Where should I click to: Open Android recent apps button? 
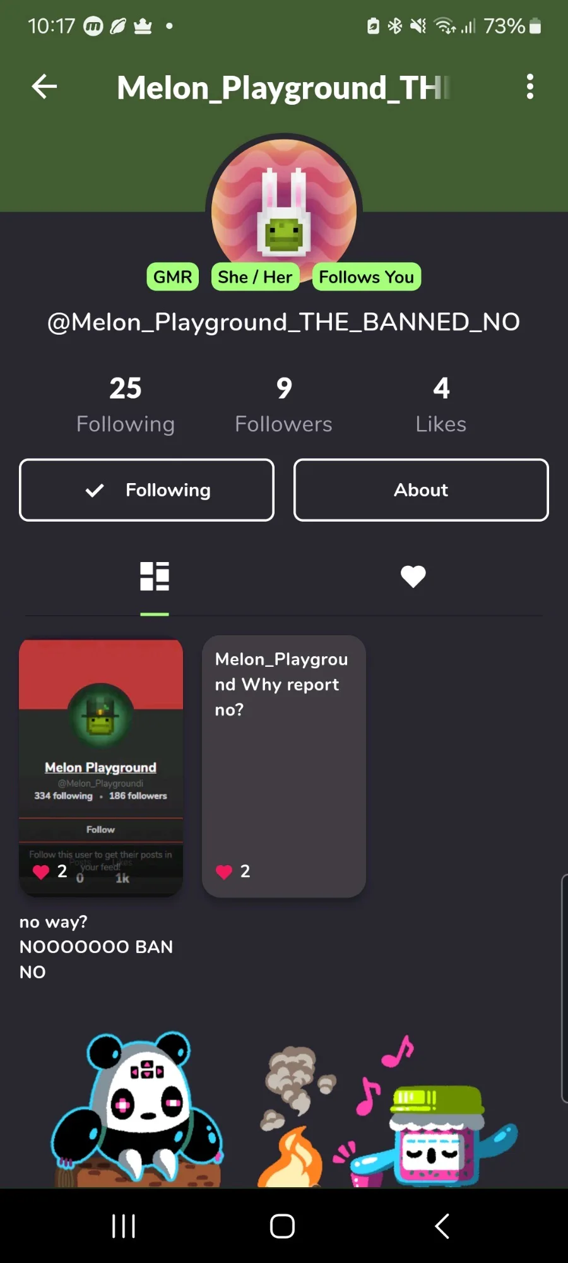coord(124,1226)
